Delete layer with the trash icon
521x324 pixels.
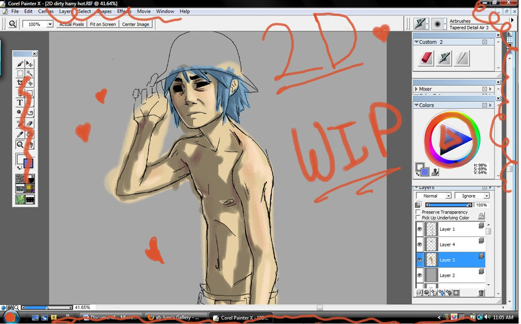pos(481,293)
